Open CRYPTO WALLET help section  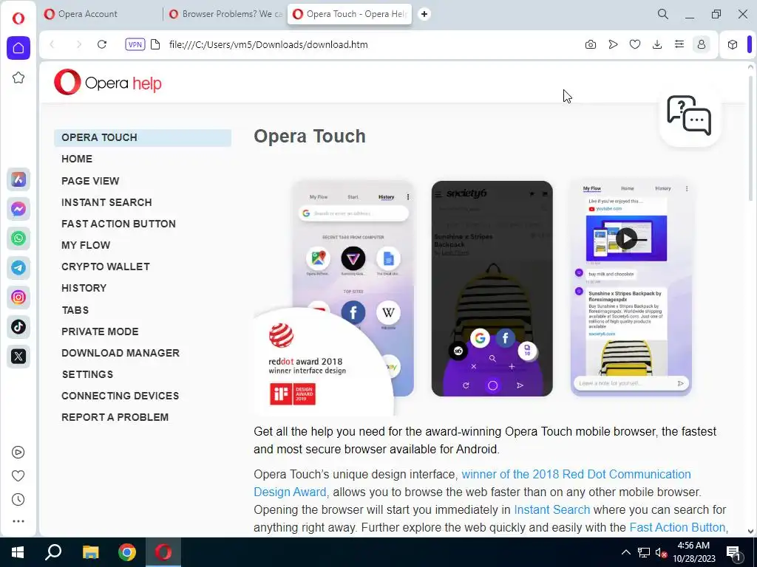click(x=106, y=267)
